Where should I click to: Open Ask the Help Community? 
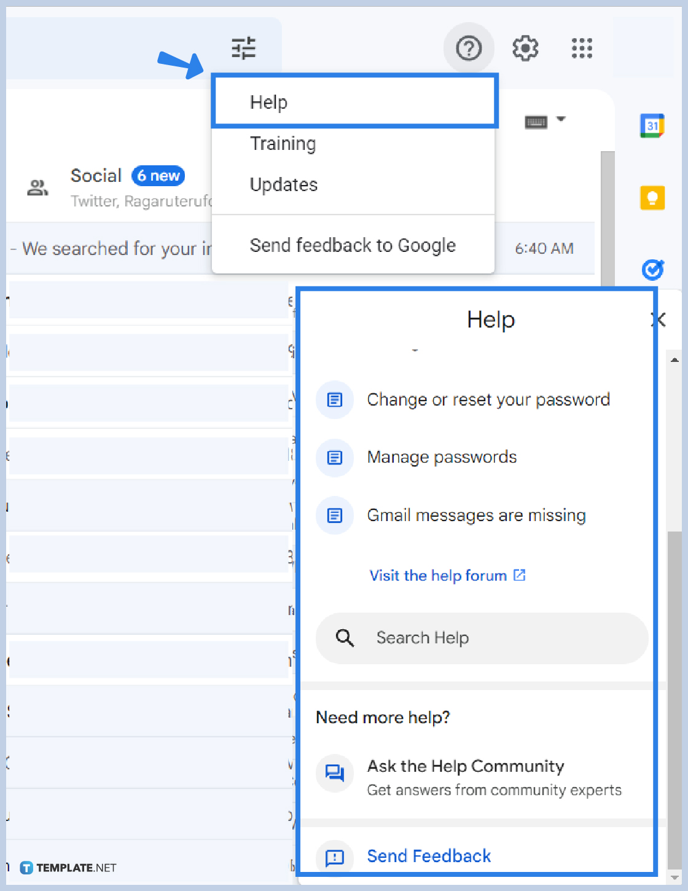click(465, 766)
